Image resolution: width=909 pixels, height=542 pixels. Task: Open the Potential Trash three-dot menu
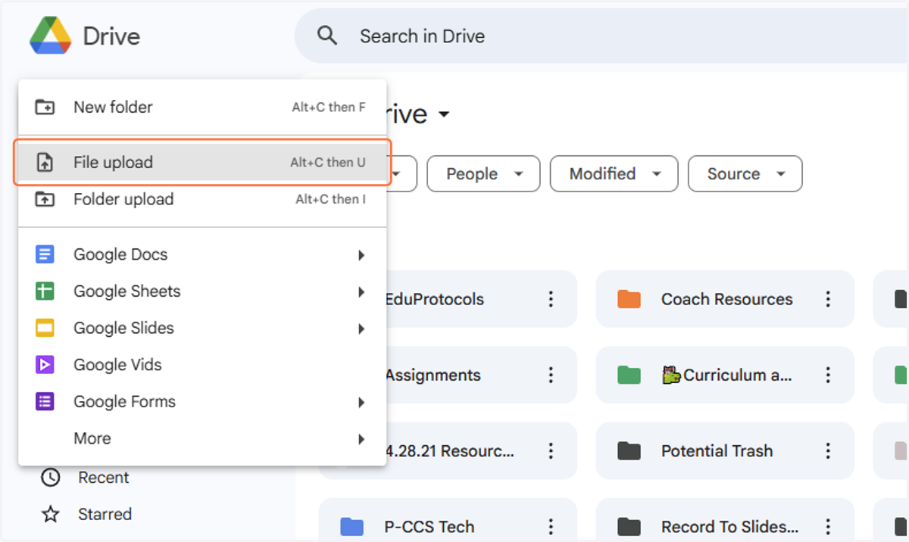click(x=828, y=451)
